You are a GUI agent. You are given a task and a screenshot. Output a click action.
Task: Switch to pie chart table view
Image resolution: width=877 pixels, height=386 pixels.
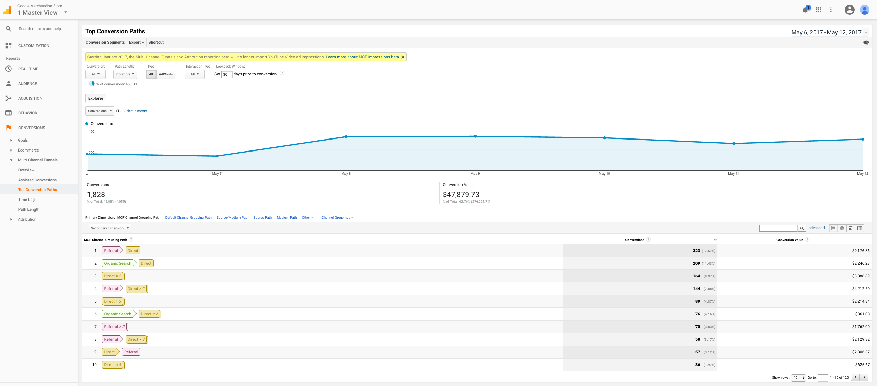point(842,228)
